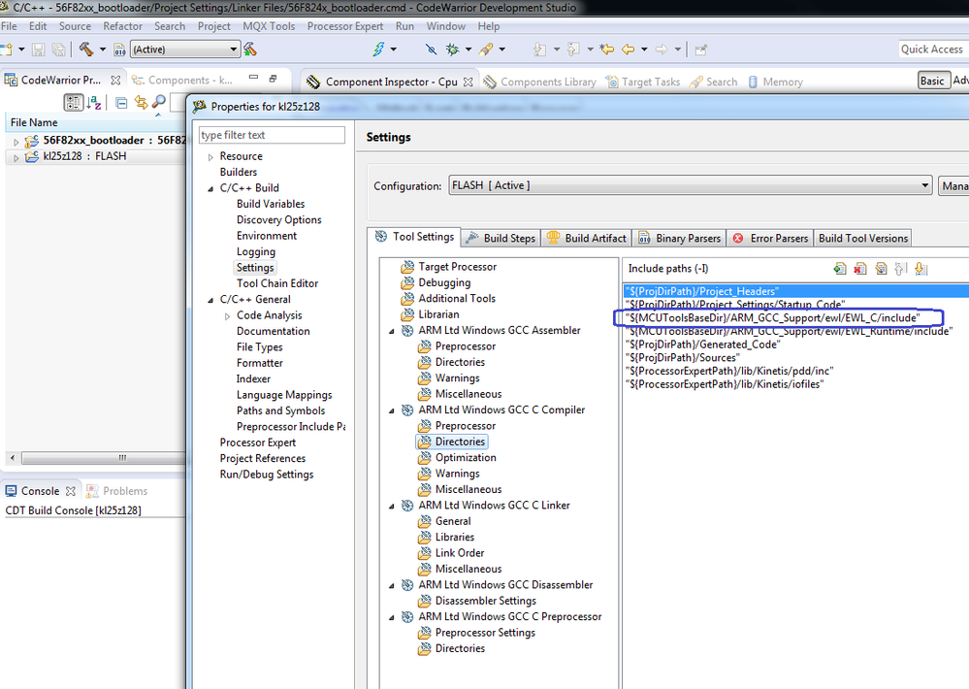Image resolution: width=969 pixels, height=689 pixels.
Task: Click the hammer icon right of the Active combo
Action: tap(250, 49)
